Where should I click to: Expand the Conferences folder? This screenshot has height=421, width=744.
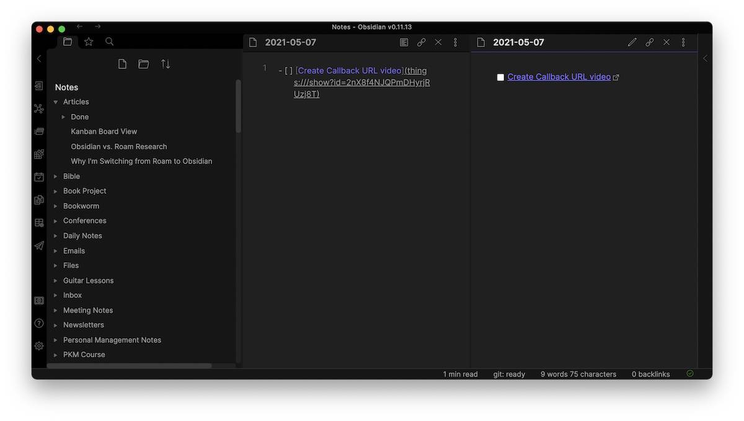click(x=56, y=221)
